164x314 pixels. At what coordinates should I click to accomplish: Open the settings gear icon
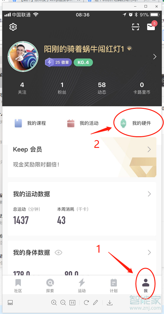click(x=13, y=27)
